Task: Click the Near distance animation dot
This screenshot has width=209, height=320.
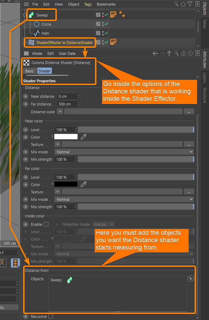Action: (26, 96)
